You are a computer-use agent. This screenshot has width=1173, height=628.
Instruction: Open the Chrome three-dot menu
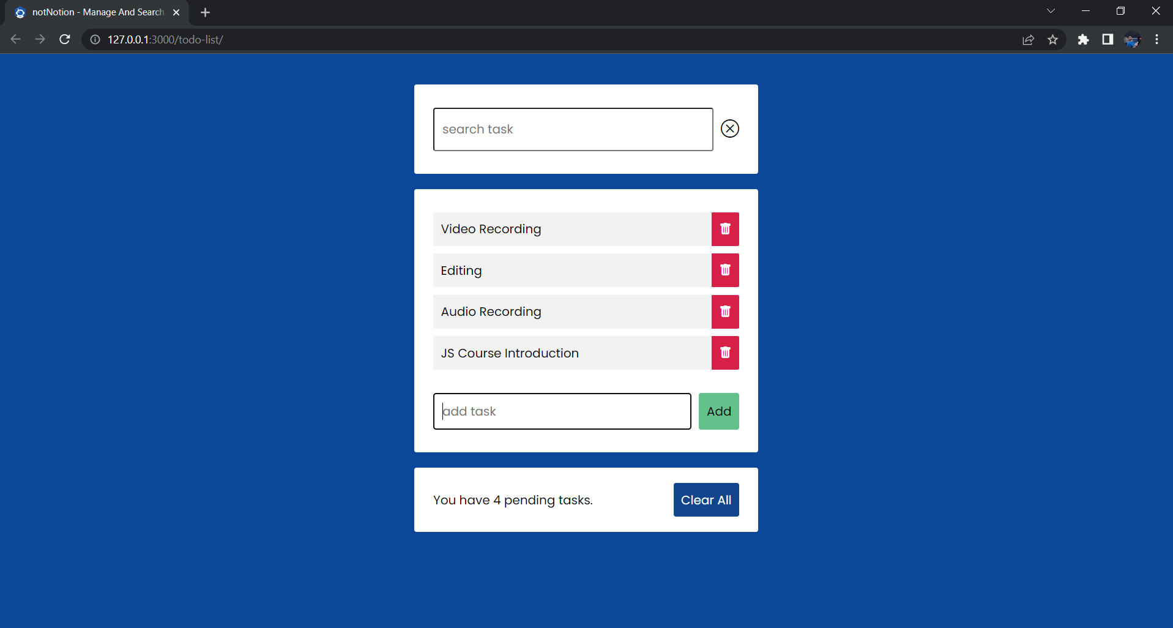click(x=1156, y=40)
